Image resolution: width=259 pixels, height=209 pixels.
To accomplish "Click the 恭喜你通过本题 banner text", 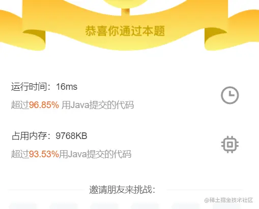I will (x=125, y=31).
